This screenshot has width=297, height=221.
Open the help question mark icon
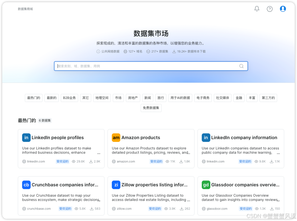pyautogui.click(x=270, y=9)
